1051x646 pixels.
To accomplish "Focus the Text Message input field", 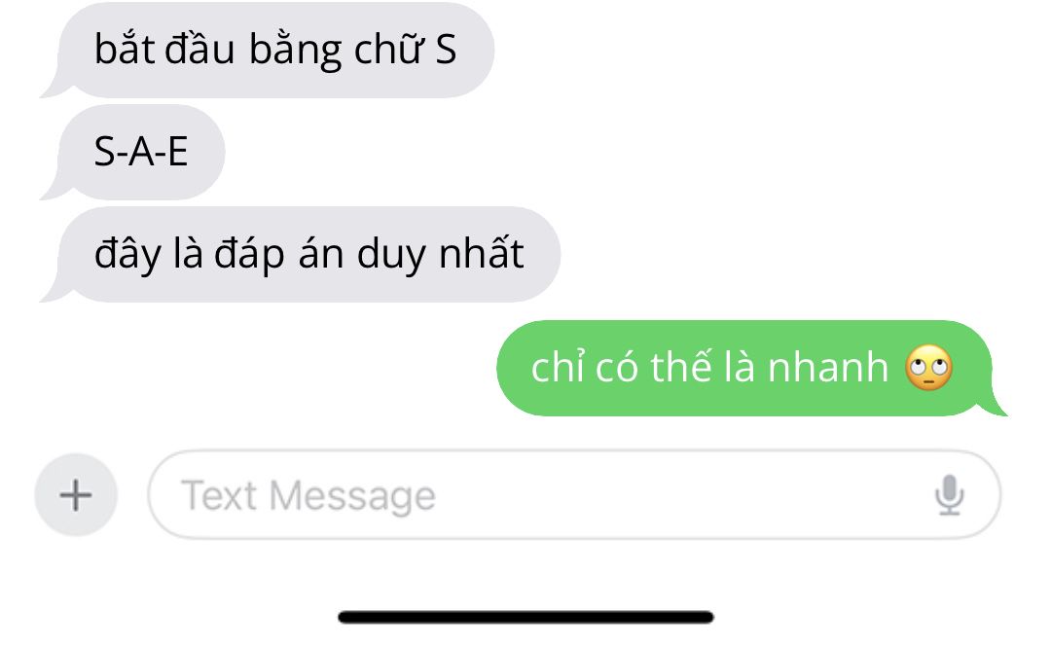I will pyautogui.click(x=574, y=494).
